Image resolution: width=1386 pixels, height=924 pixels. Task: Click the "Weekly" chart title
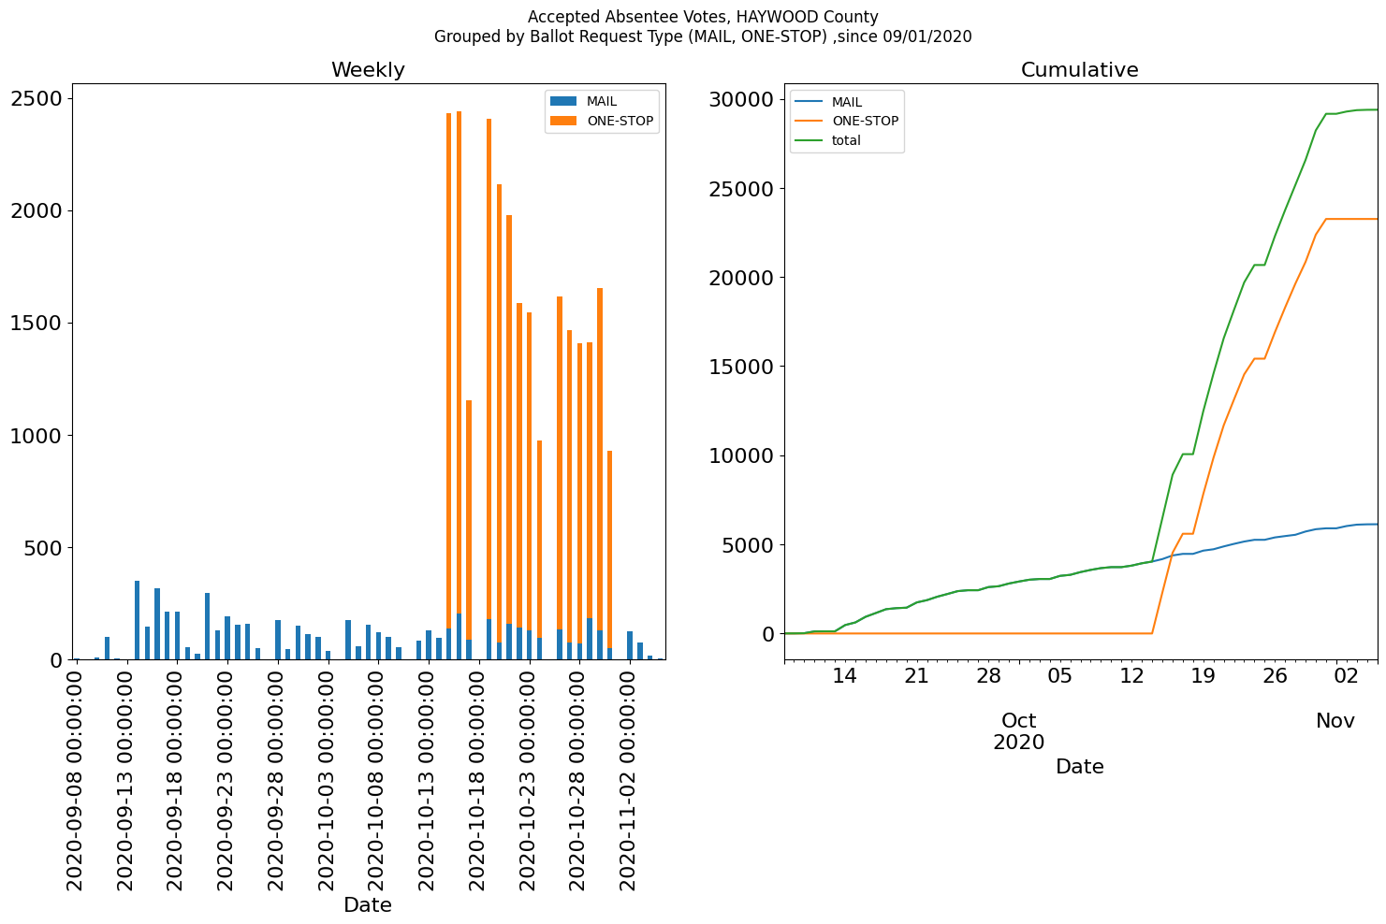pyautogui.click(x=368, y=70)
